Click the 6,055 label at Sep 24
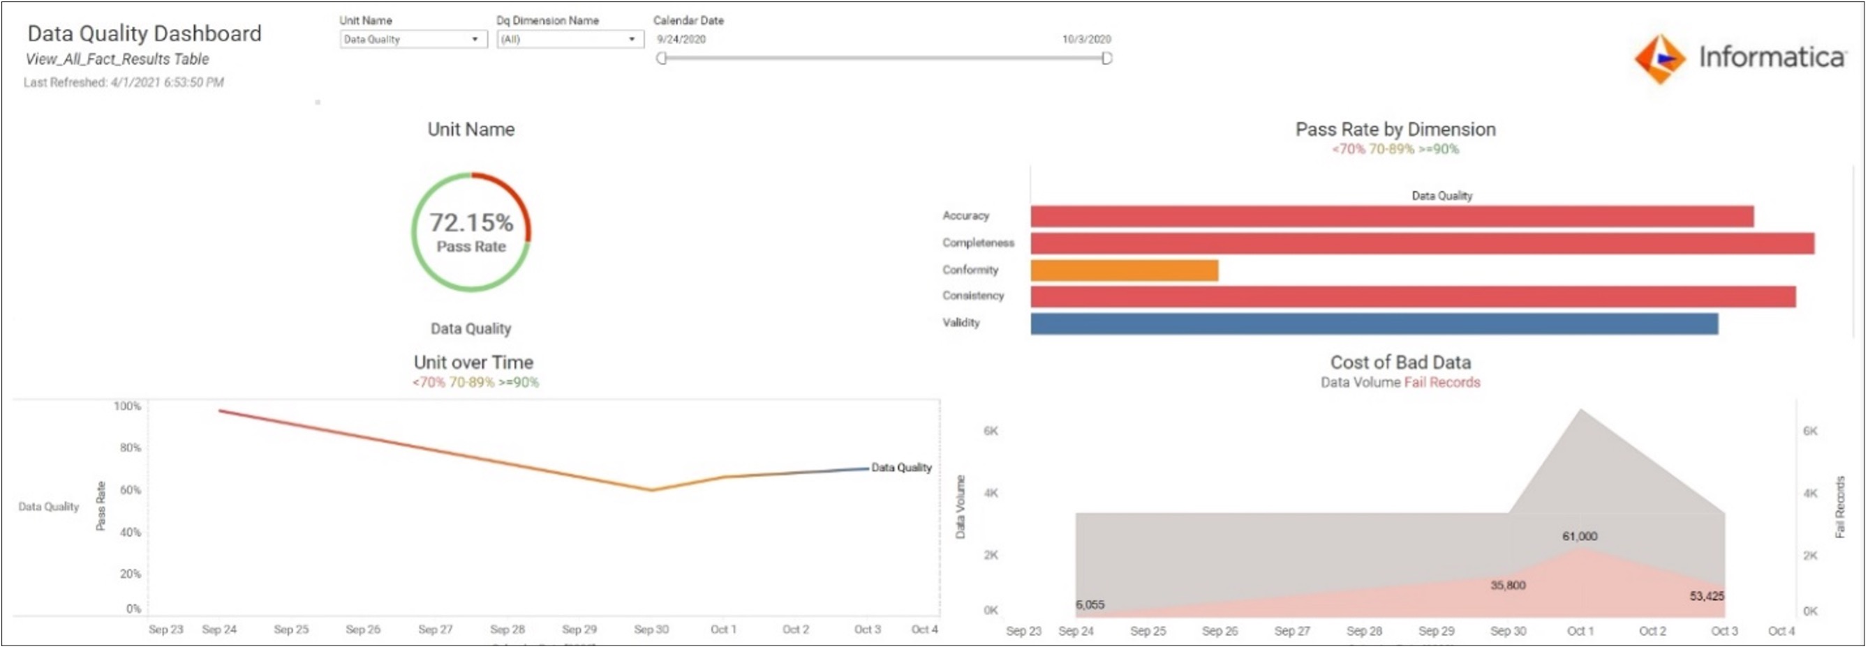This screenshot has width=1868, height=649. click(x=1090, y=605)
